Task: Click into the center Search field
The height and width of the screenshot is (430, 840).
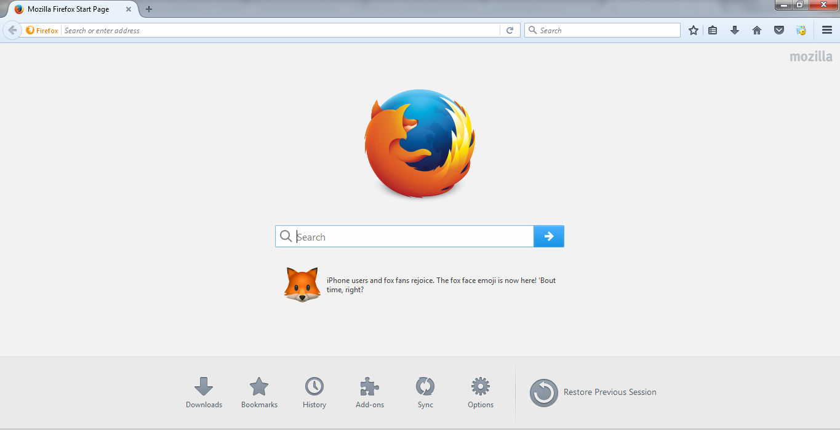Action: coord(406,236)
